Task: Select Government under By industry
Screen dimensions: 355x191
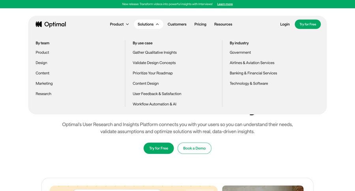Action: (x=240, y=52)
